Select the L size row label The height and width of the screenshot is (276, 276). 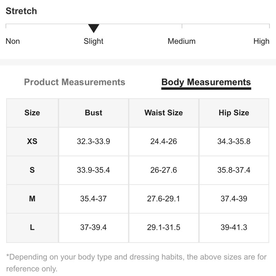pos(32,227)
